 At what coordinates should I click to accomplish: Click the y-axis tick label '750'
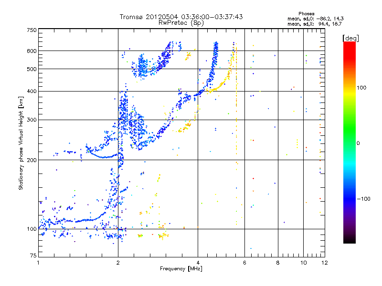[x=32, y=30]
